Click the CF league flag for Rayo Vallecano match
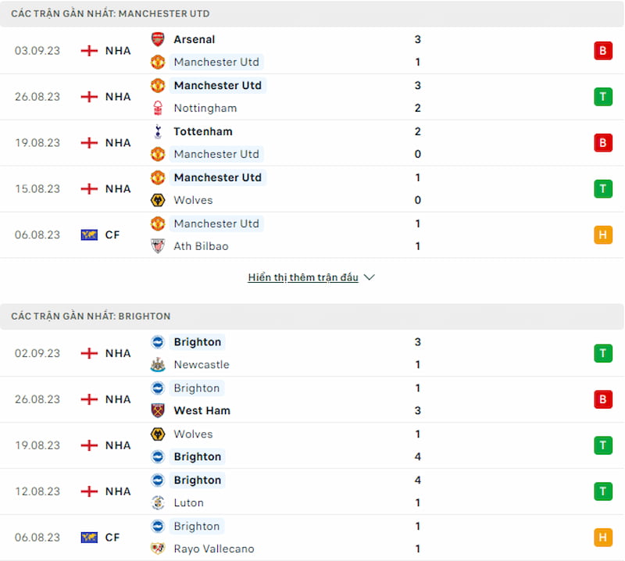Viewport: 625px width, 561px height. (89, 538)
